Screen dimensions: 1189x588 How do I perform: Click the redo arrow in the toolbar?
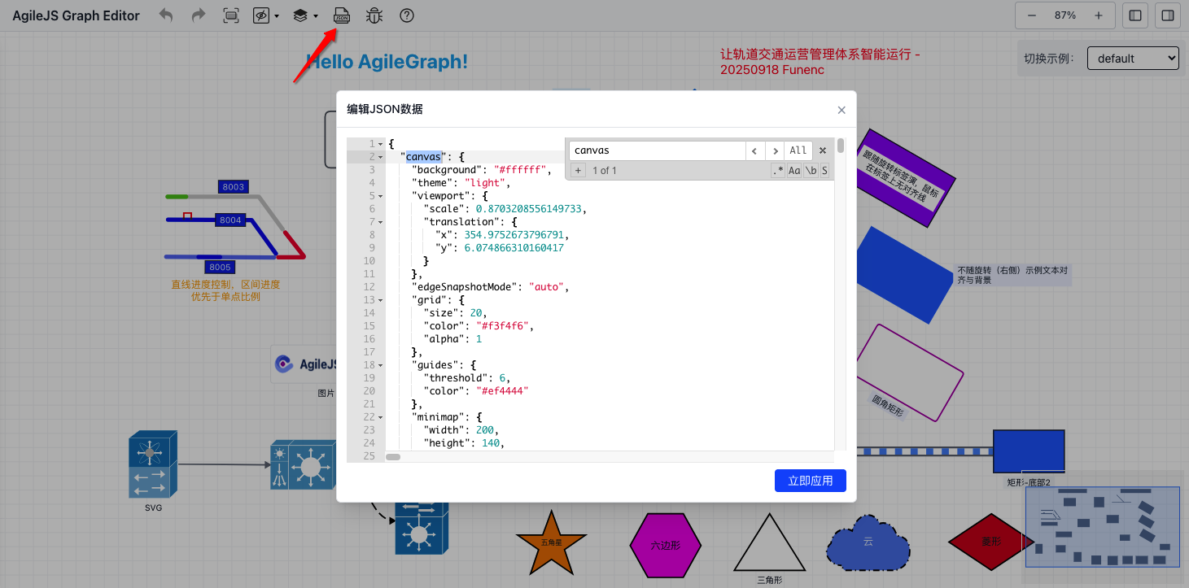[199, 15]
